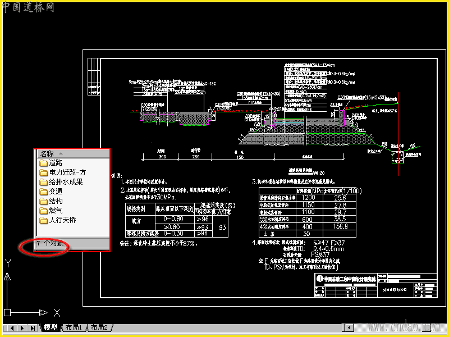Jump to last layout tab arrow
449x337 pixels.
[33, 328]
